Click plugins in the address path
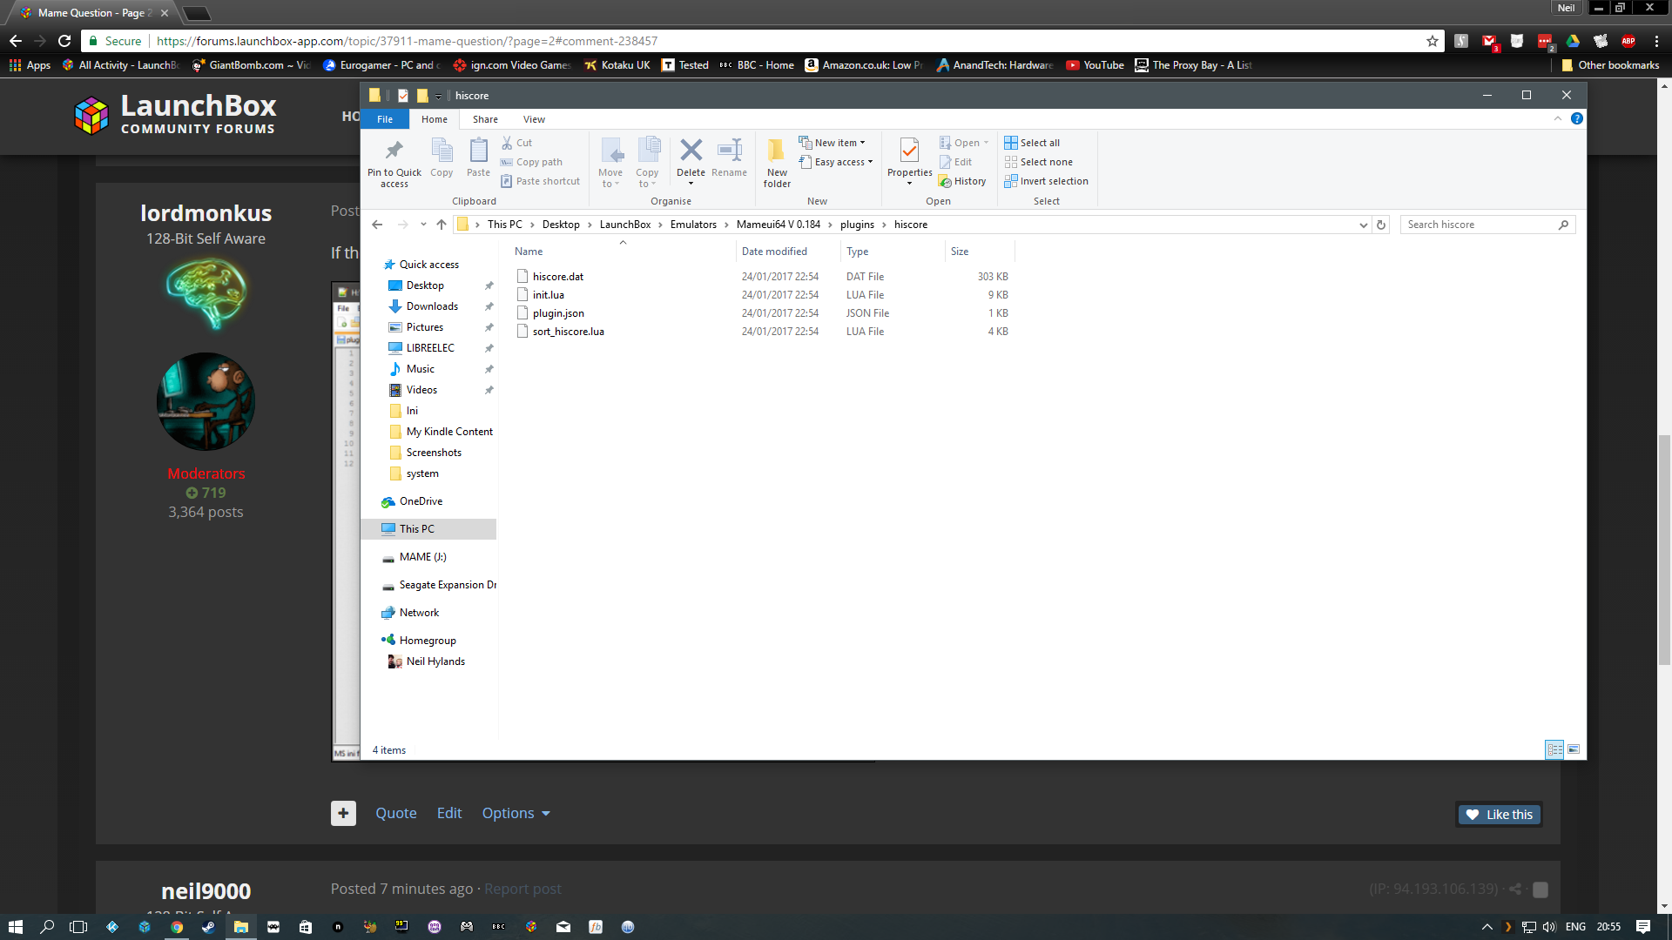The height and width of the screenshot is (940, 1672). [857, 225]
